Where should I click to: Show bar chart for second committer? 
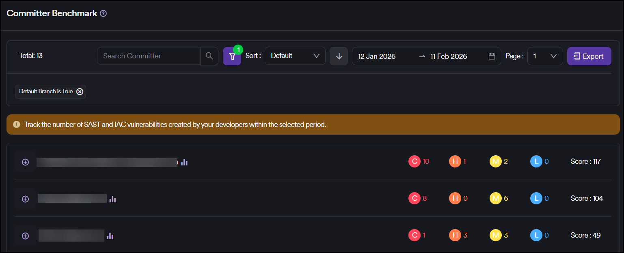click(x=113, y=199)
